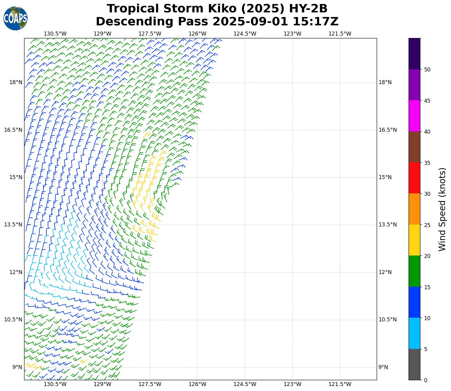Select the green 15-20 knots colorbar segment
Viewport: 451px width, 391px height.
[x=414, y=271]
